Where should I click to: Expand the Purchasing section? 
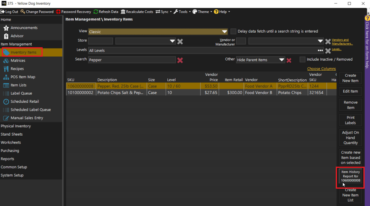10,151
